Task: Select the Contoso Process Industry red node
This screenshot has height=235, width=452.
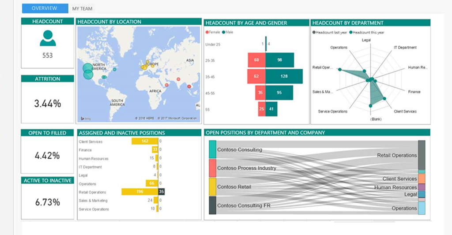Action: pos(212,168)
